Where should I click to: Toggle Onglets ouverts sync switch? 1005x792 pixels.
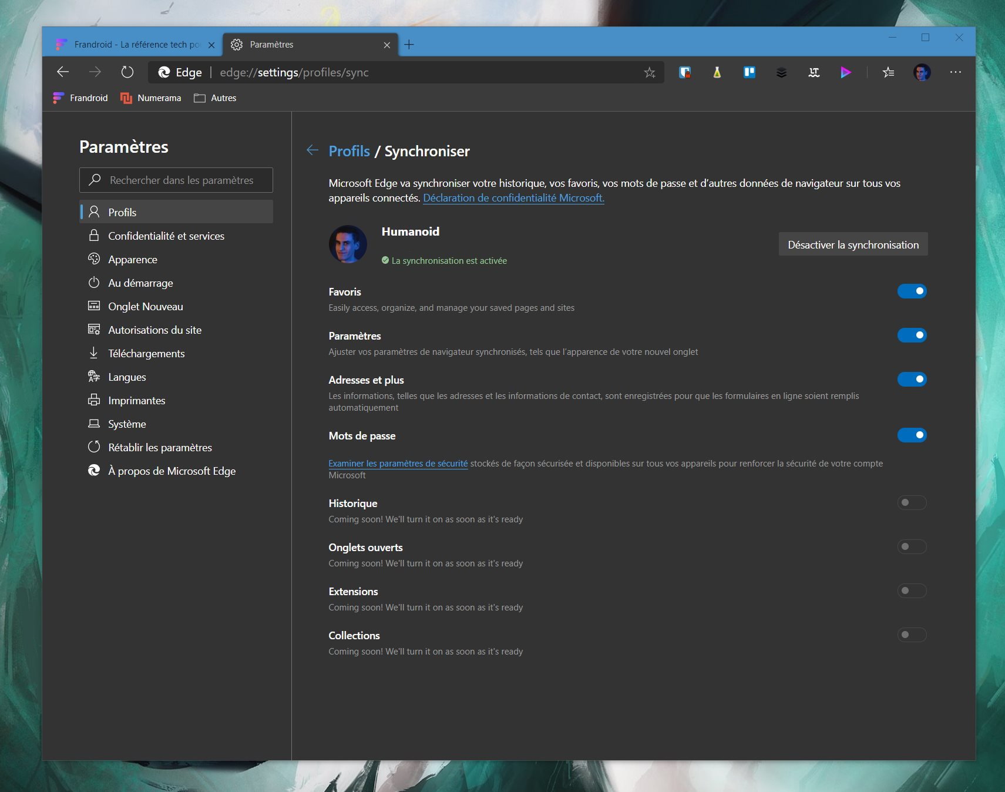point(912,546)
